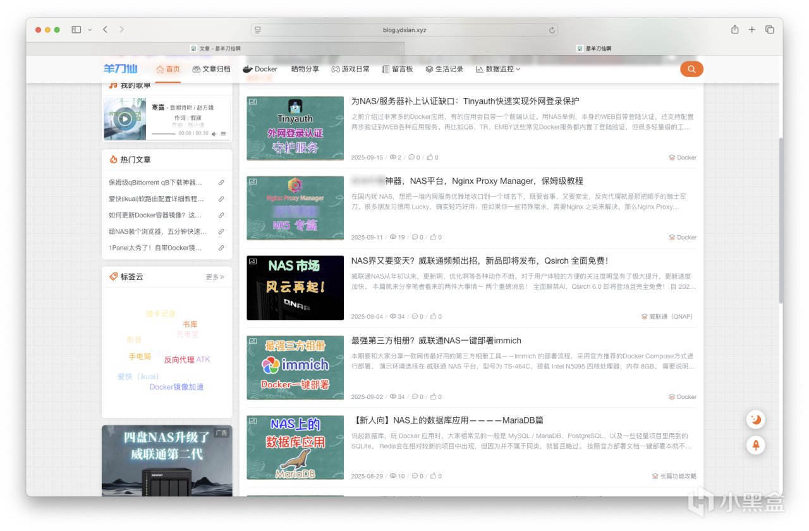Open the MariaDB article thumbnail
809x531 pixels.
[x=295, y=448]
